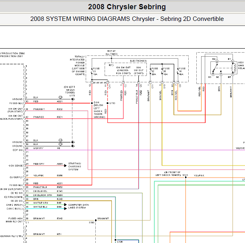Click relay terminal label "B4"
Image resolution: width=245 pixels, height=243 pixels.
[x=214, y=59]
